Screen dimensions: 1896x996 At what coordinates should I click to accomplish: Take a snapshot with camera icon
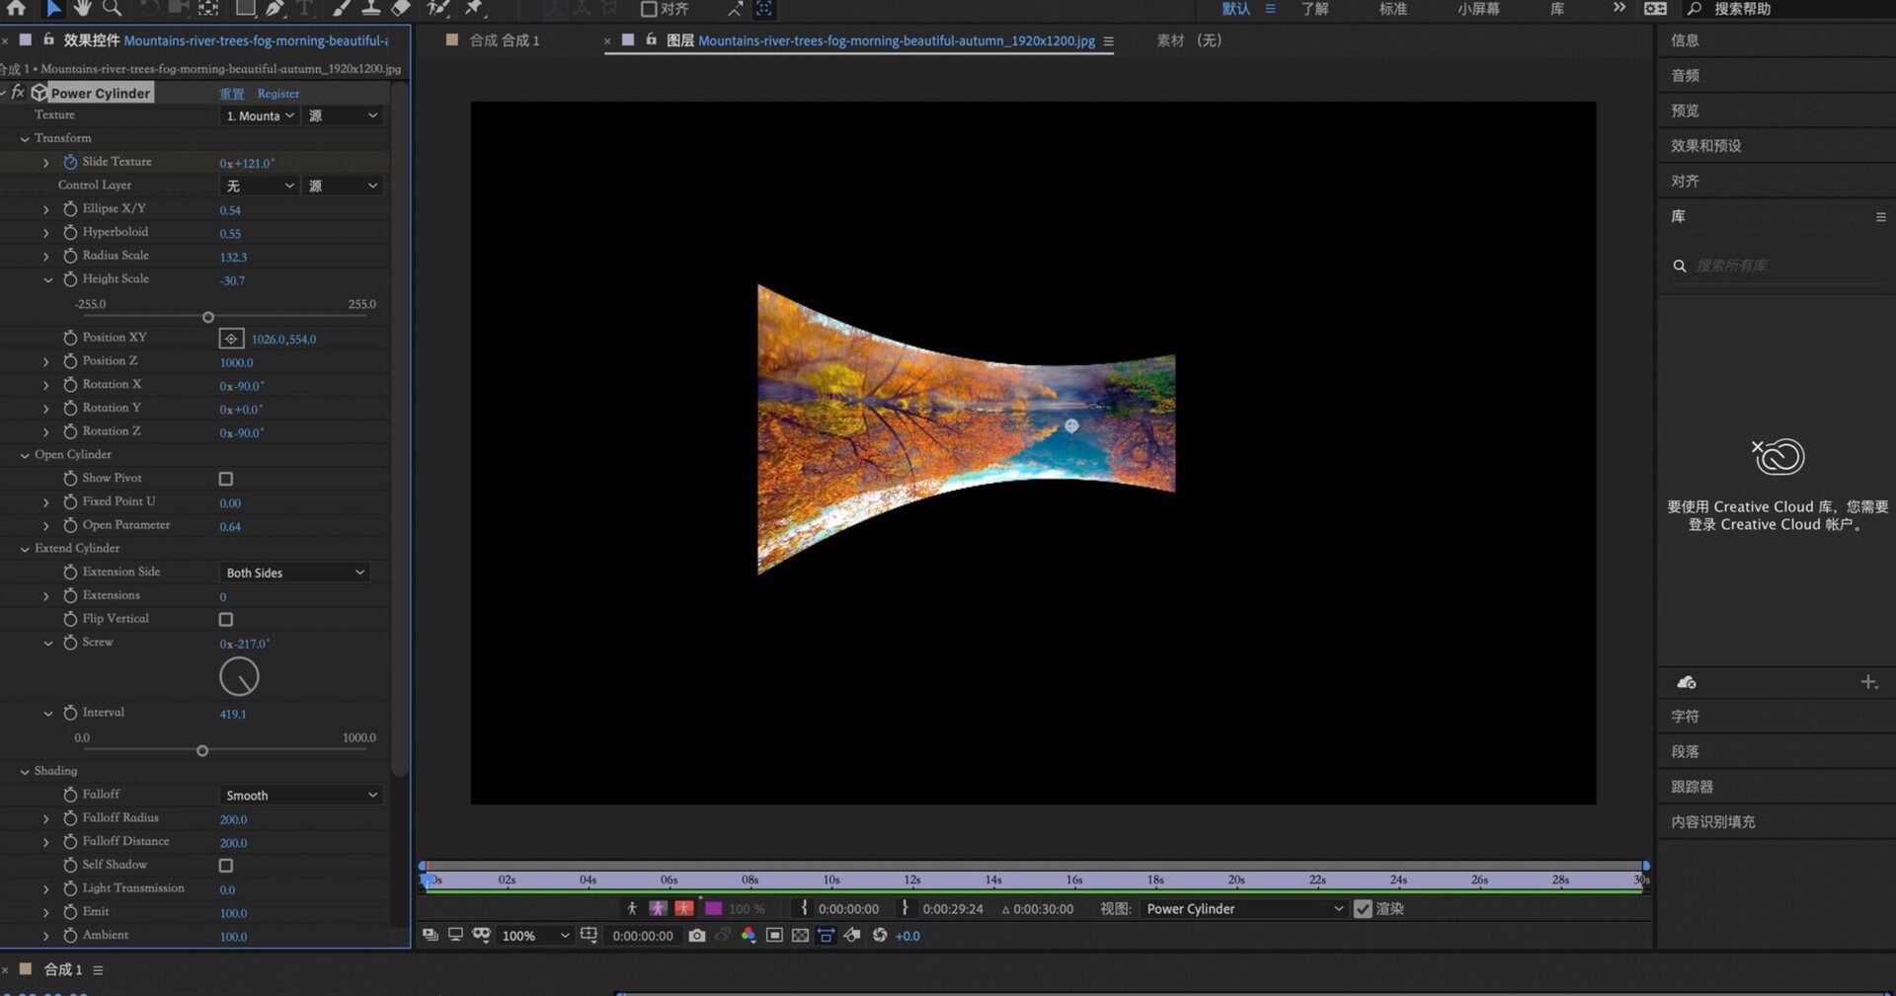pyautogui.click(x=697, y=935)
